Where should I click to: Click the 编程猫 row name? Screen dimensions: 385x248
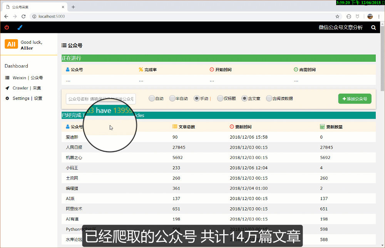pos(72,188)
